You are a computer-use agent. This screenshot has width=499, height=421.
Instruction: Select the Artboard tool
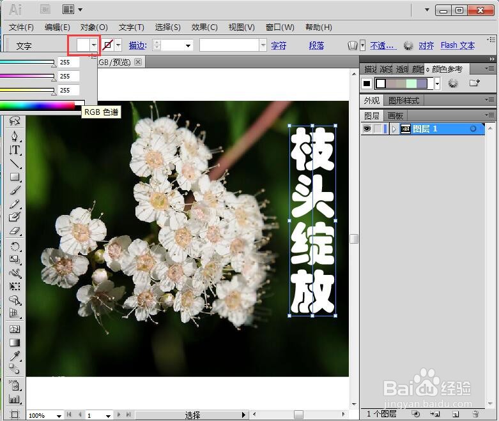pos(15,415)
